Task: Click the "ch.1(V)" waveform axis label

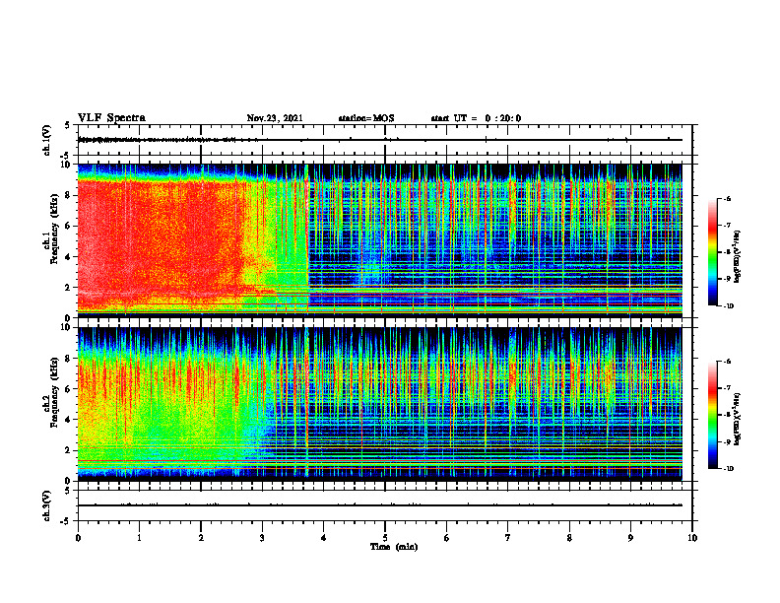Action: tap(47, 140)
